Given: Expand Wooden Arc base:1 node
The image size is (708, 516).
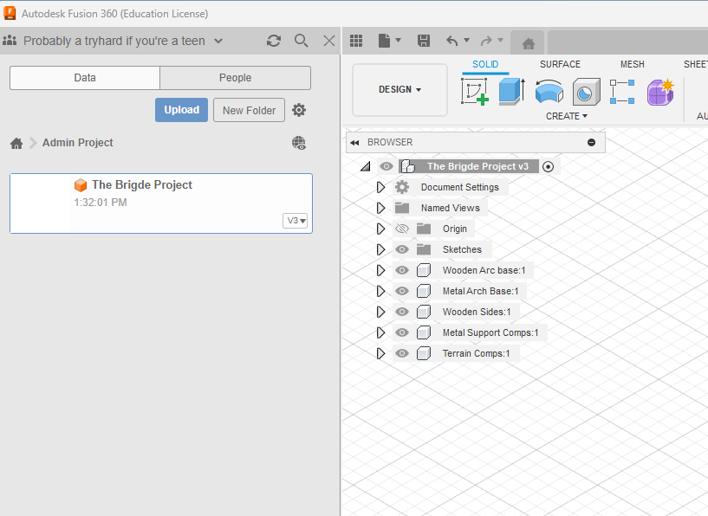Looking at the screenshot, I should tap(380, 270).
